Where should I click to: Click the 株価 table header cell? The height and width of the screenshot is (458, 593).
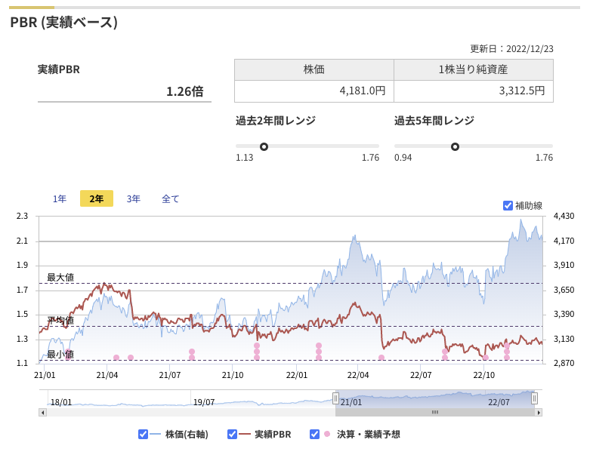point(314,69)
